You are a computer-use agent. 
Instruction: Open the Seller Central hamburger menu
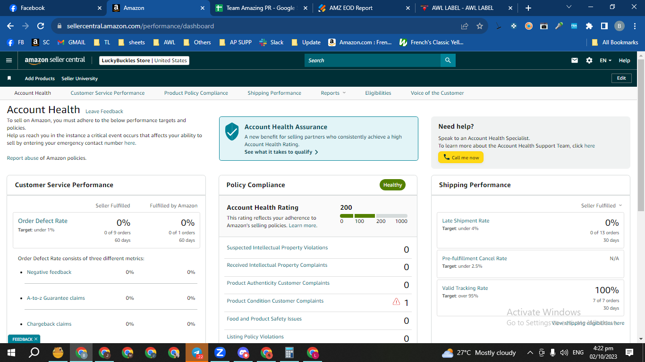click(9, 60)
